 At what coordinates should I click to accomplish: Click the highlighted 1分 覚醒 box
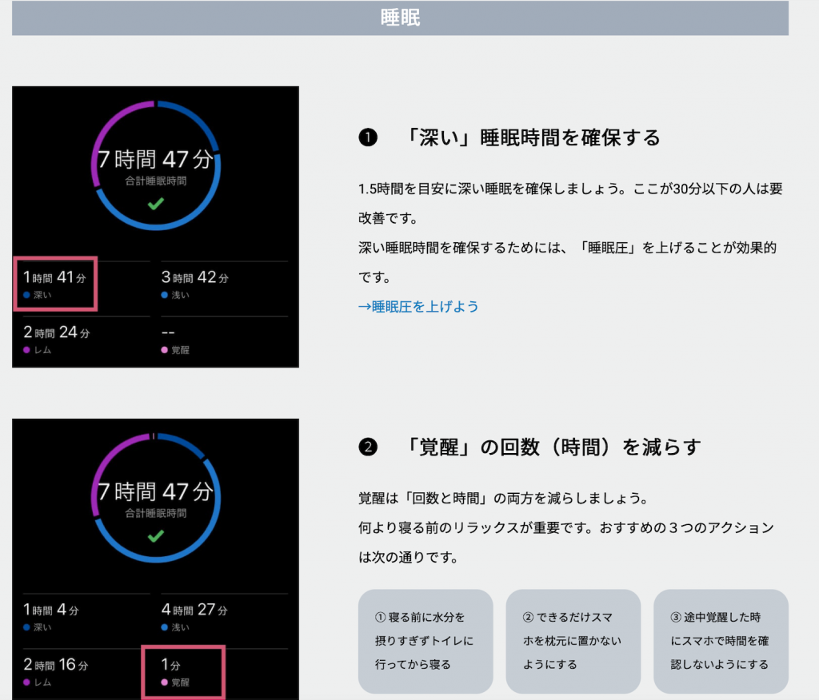coord(183,671)
